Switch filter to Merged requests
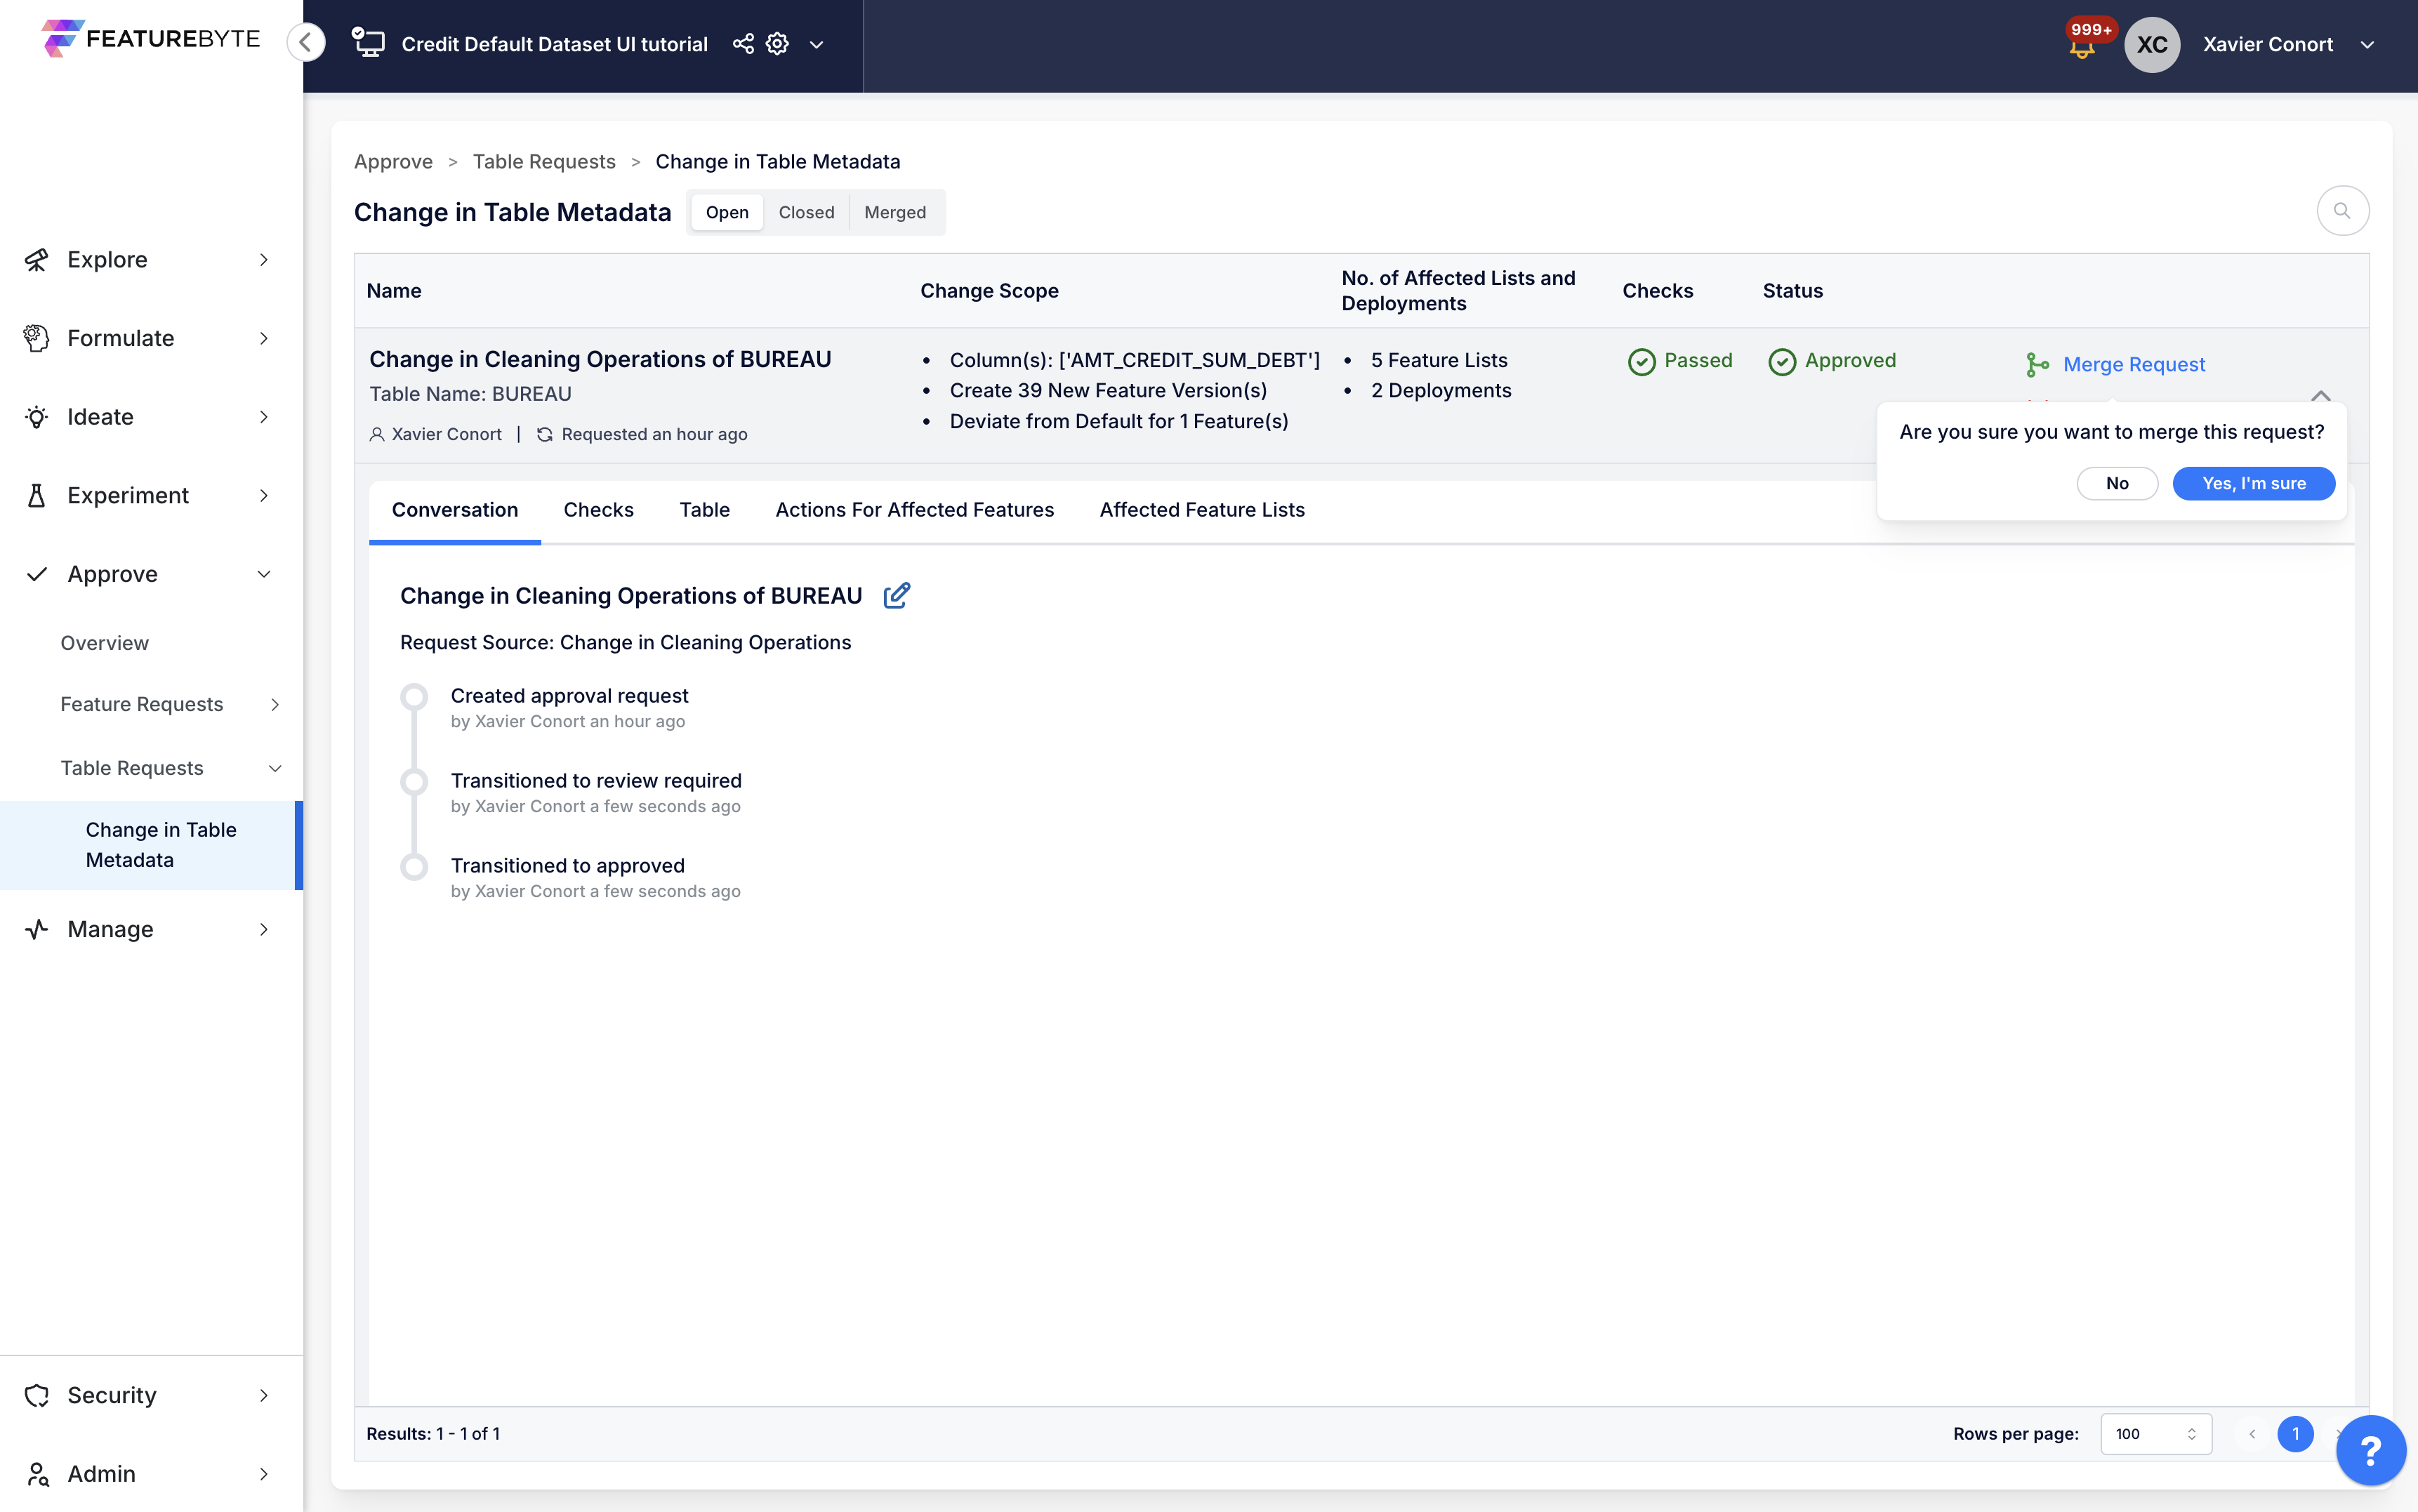 [x=895, y=212]
